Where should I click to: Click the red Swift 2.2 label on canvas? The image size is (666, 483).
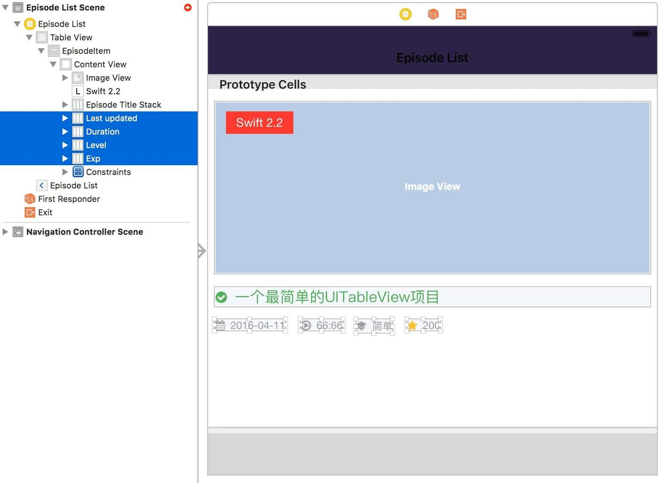click(259, 122)
